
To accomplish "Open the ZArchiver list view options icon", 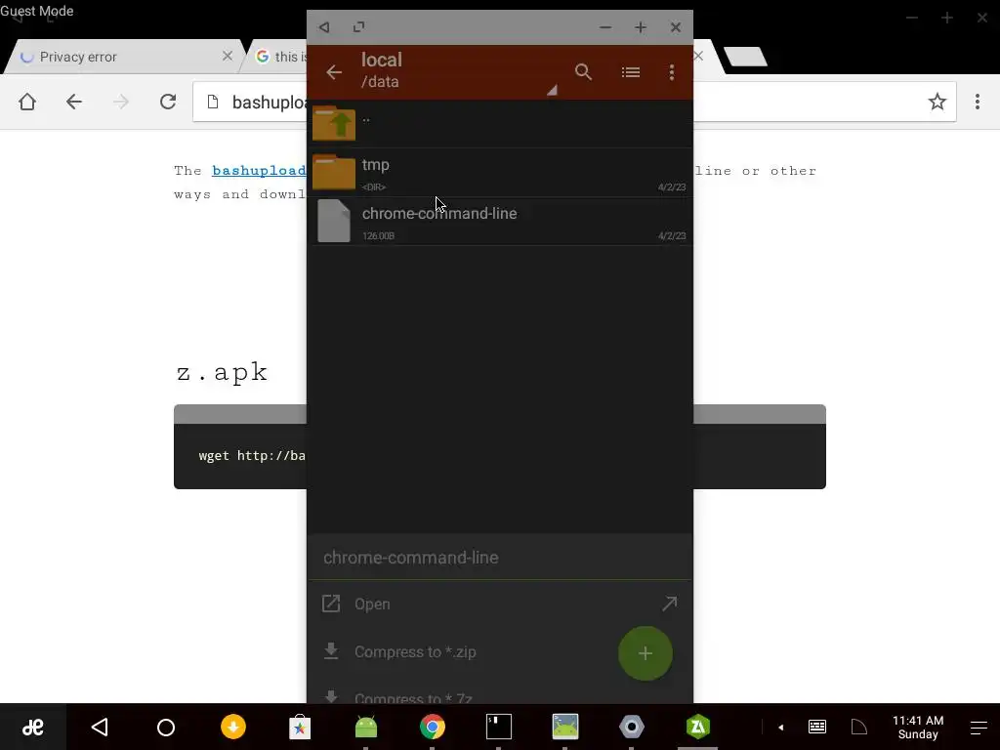I will point(631,72).
